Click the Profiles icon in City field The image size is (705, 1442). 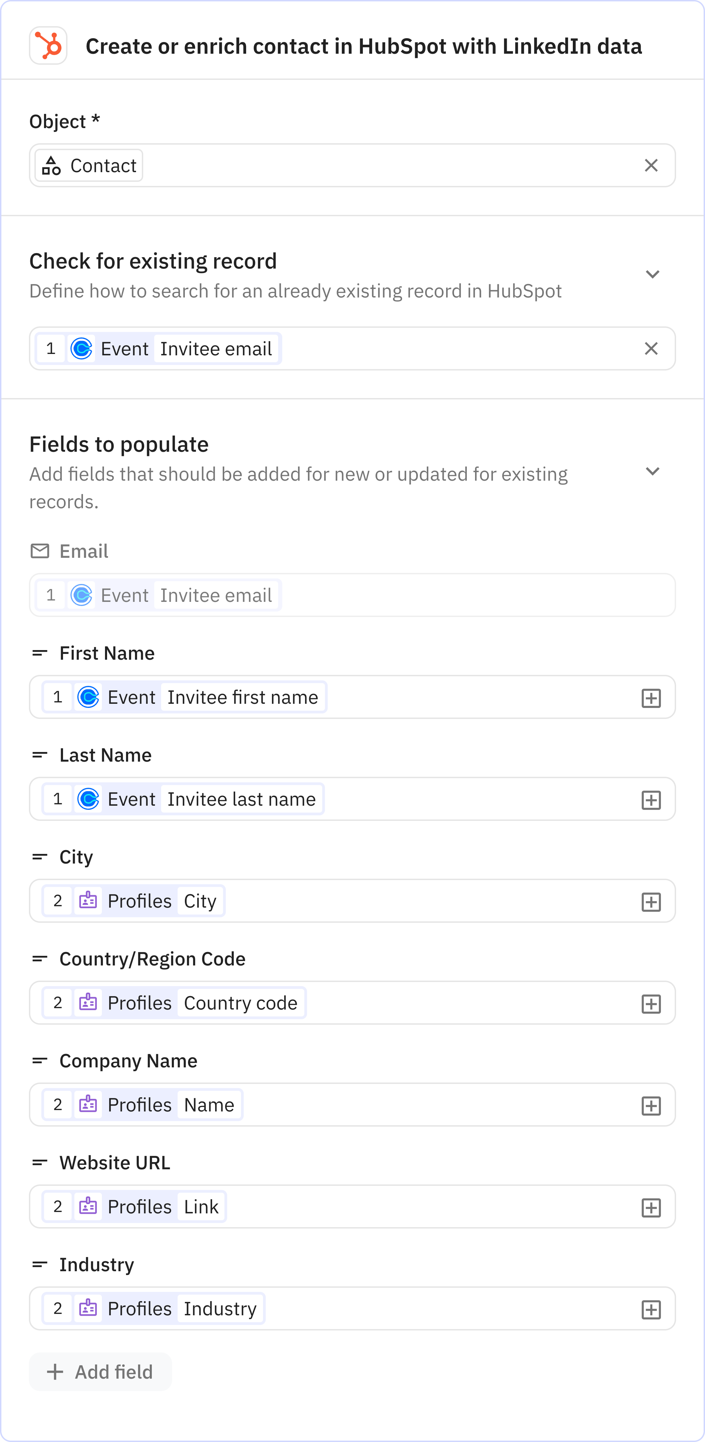click(x=88, y=901)
